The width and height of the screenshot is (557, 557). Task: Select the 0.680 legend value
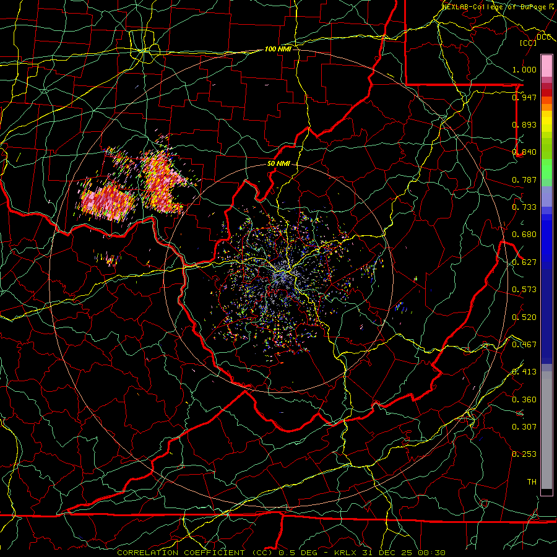click(x=524, y=235)
